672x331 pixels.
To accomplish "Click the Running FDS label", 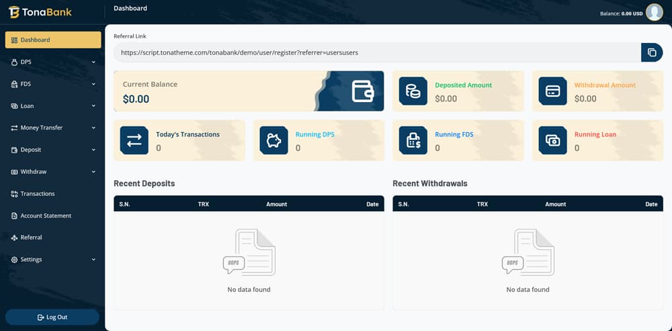I will 454,134.
